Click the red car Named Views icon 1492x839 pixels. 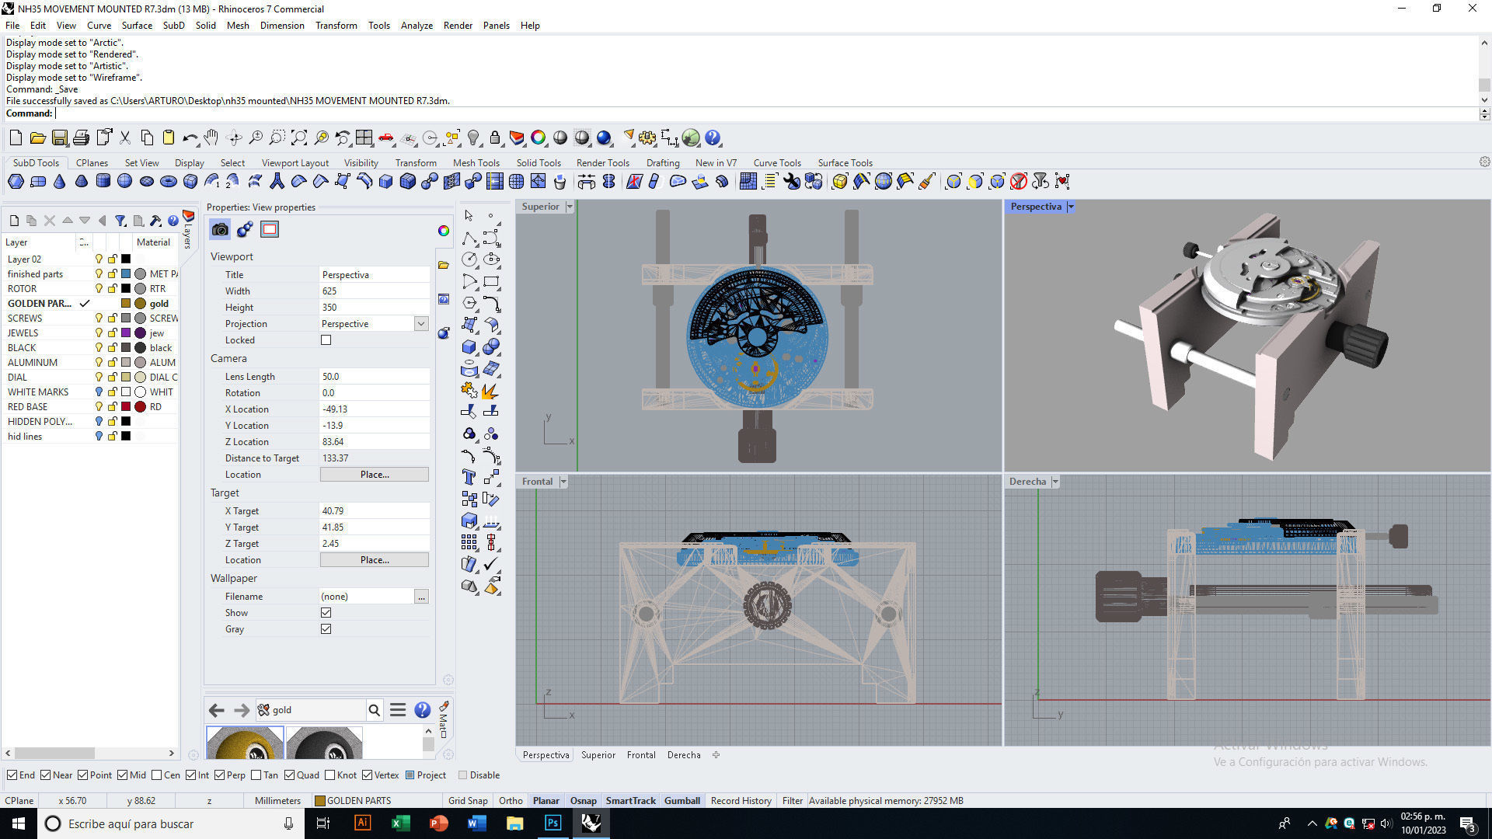point(386,138)
